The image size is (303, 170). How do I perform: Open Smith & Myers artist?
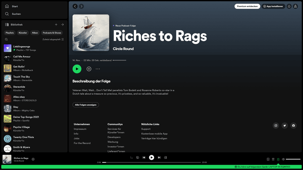[x=34, y=149]
